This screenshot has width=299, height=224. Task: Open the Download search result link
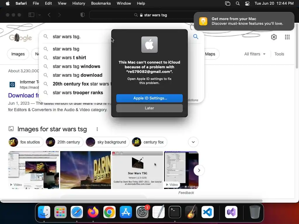click(x=23, y=95)
